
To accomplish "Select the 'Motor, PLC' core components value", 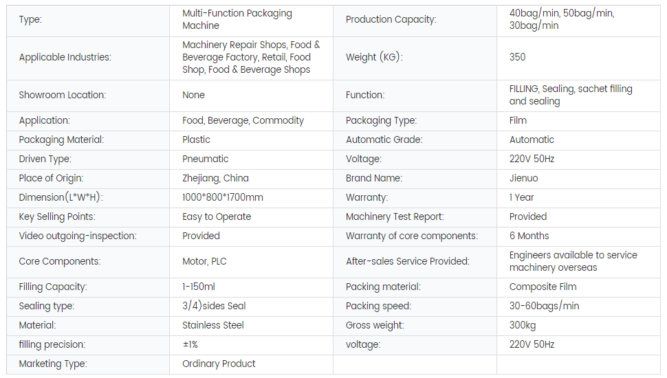I will pos(205,261).
